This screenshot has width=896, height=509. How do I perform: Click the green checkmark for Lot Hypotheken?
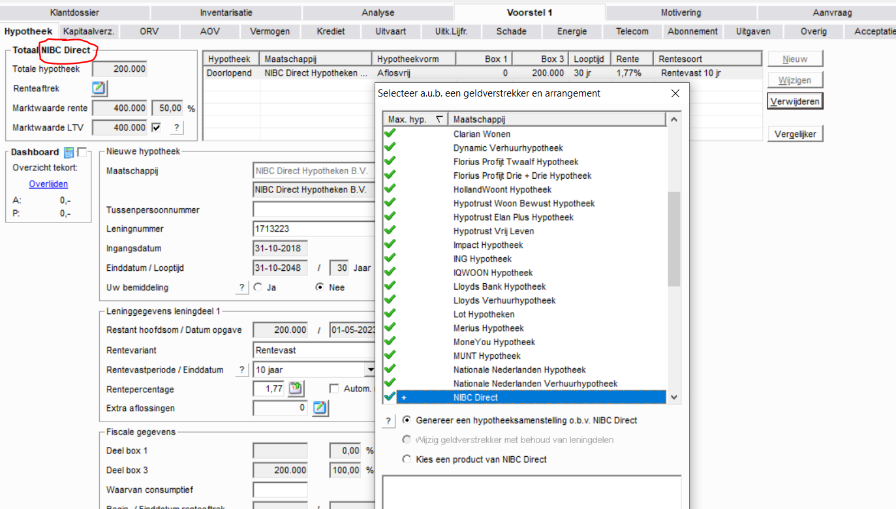coord(390,314)
